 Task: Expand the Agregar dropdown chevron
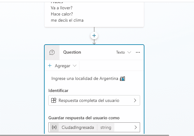point(75,66)
